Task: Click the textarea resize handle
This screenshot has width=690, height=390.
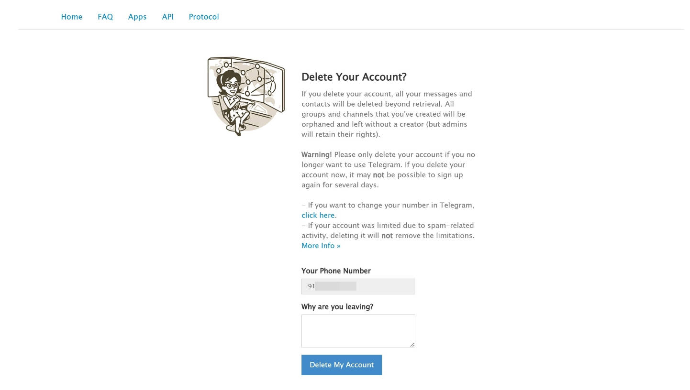Action: (412, 345)
